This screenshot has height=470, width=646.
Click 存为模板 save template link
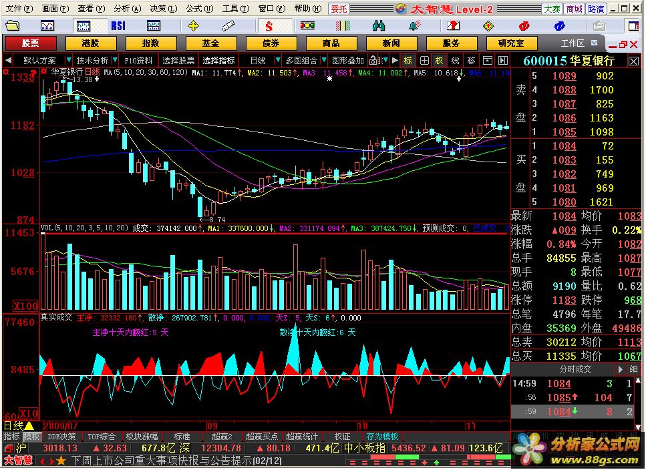[x=381, y=437]
